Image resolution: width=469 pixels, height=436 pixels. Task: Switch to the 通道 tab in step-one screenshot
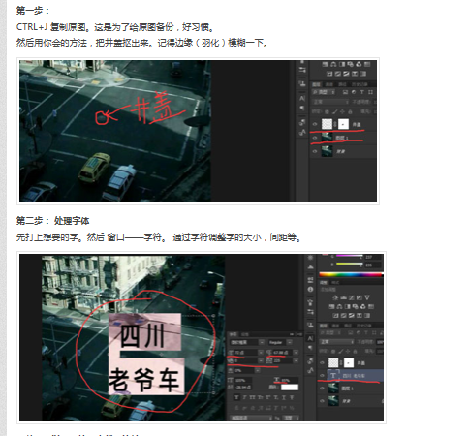(x=329, y=84)
